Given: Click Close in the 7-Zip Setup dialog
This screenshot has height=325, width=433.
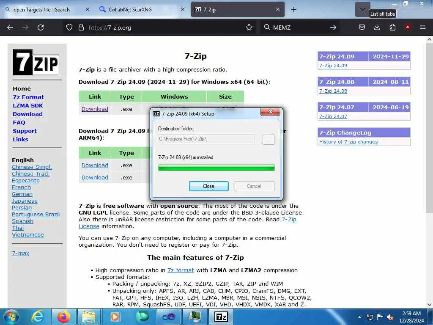Looking at the screenshot, I should click(208, 186).
